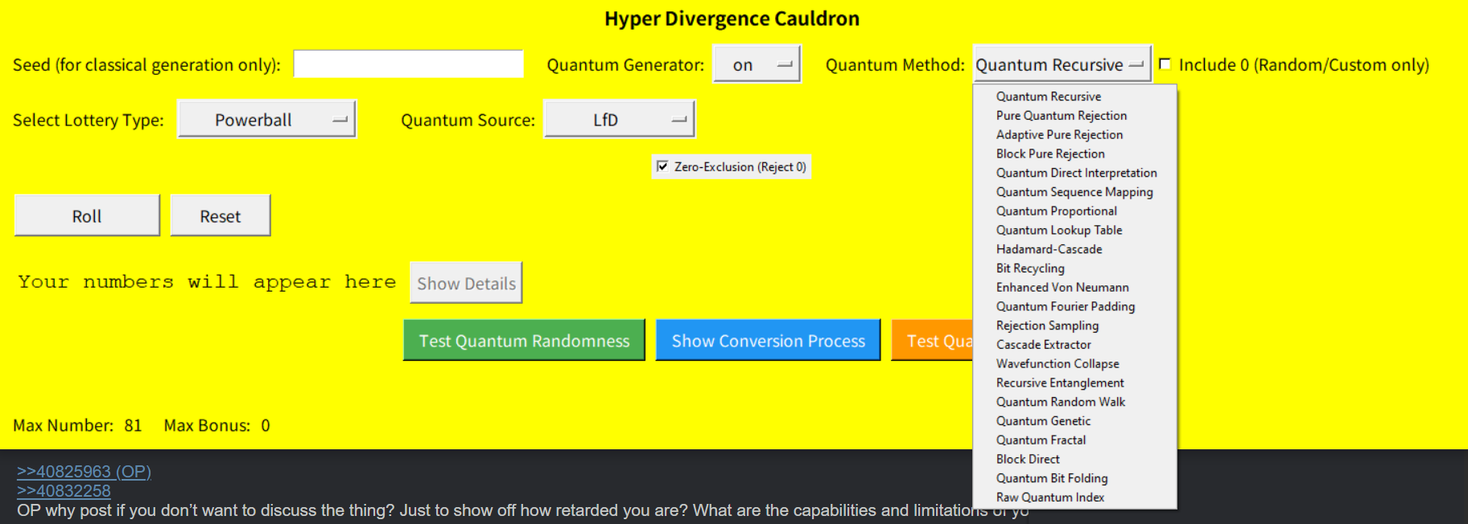Choose Bit Recycling method

[1074, 268]
